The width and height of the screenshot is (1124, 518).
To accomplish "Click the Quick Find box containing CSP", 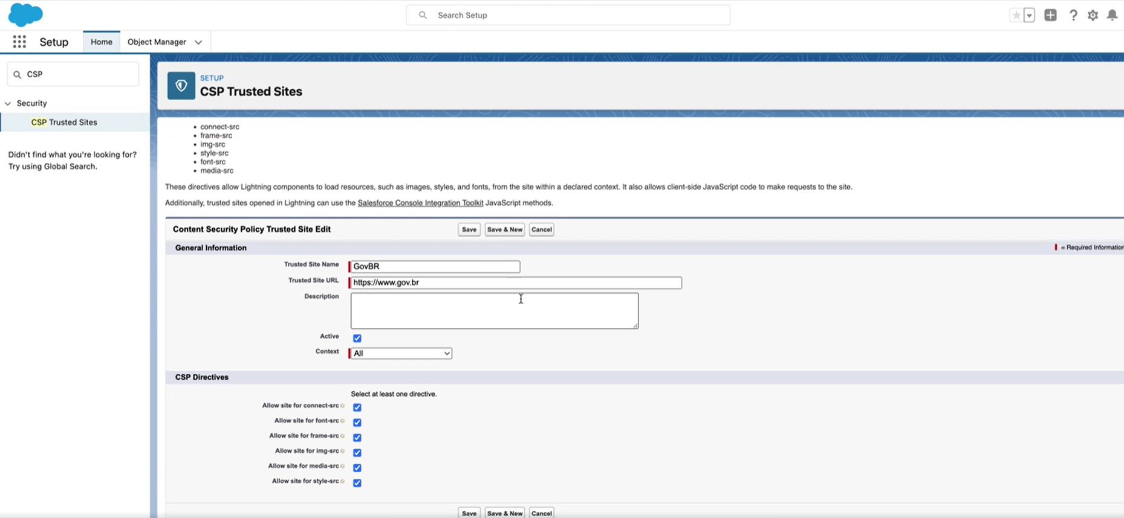I will 73,74.
